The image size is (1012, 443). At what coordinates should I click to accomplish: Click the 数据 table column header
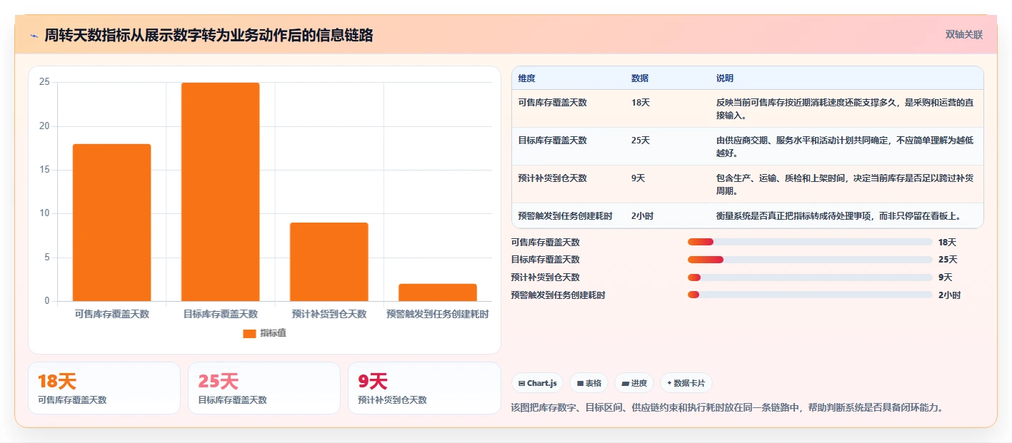(640, 78)
